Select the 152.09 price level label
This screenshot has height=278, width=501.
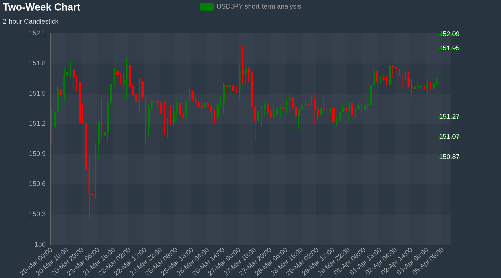click(x=449, y=34)
